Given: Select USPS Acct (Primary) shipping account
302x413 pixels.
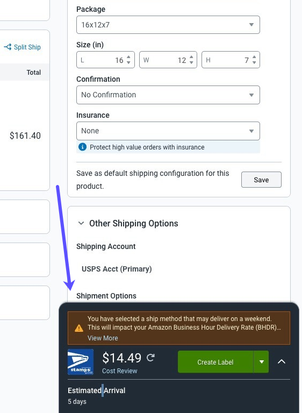Looking at the screenshot, I should click(x=117, y=269).
